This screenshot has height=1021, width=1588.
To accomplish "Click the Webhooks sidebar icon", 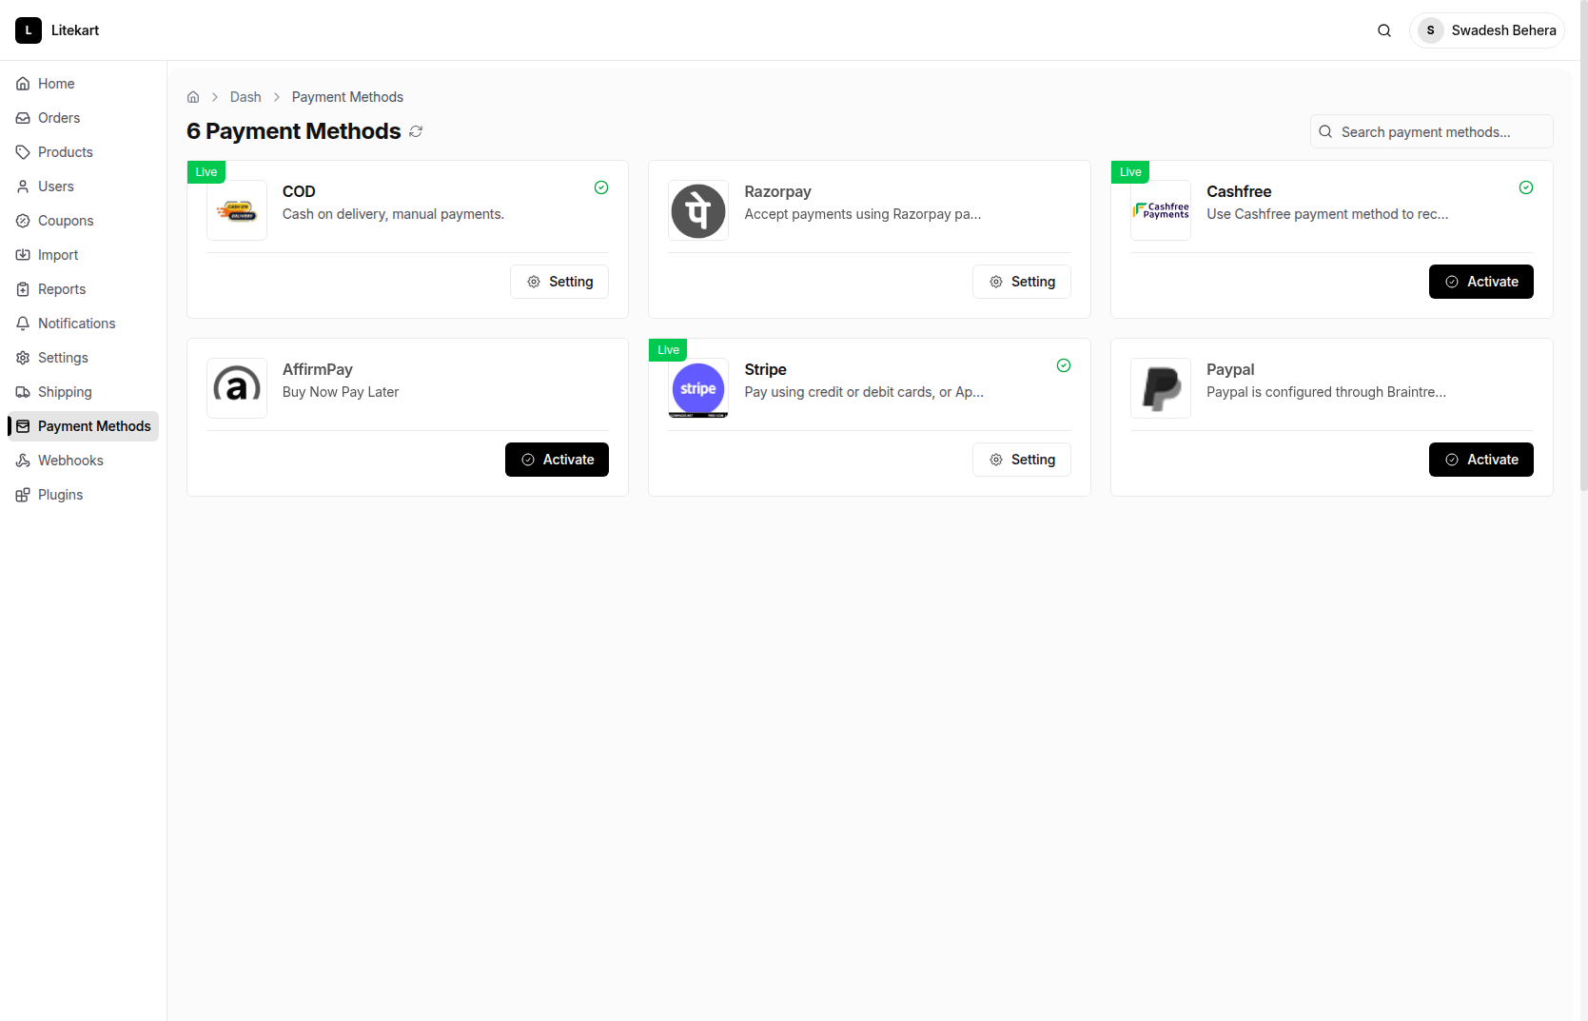I will (x=23, y=461).
